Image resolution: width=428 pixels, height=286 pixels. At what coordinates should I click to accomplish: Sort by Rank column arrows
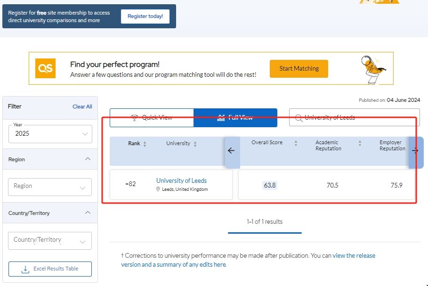coord(145,144)
